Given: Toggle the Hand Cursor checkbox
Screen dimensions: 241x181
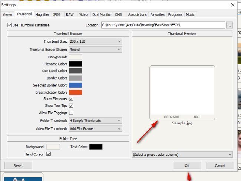Looking at the screenshot, I should (49, 154).
